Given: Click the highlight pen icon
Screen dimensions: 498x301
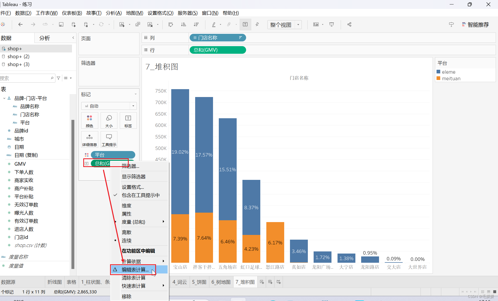Looking at the screenshot, I should point(214,24).
